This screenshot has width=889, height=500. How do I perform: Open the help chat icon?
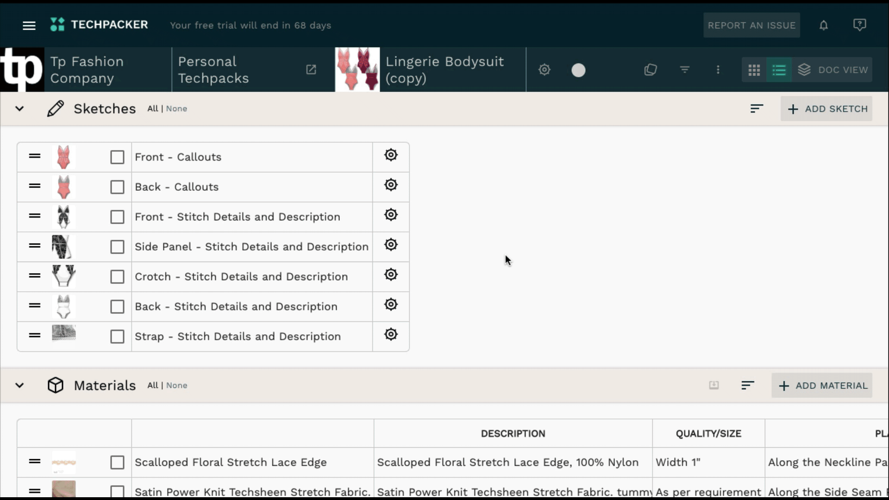(859, 25)
